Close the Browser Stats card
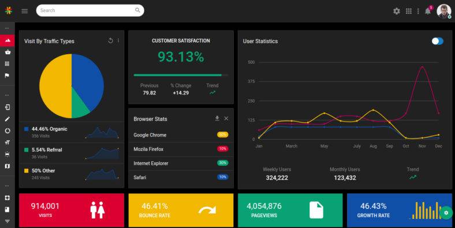 (226, 119)
